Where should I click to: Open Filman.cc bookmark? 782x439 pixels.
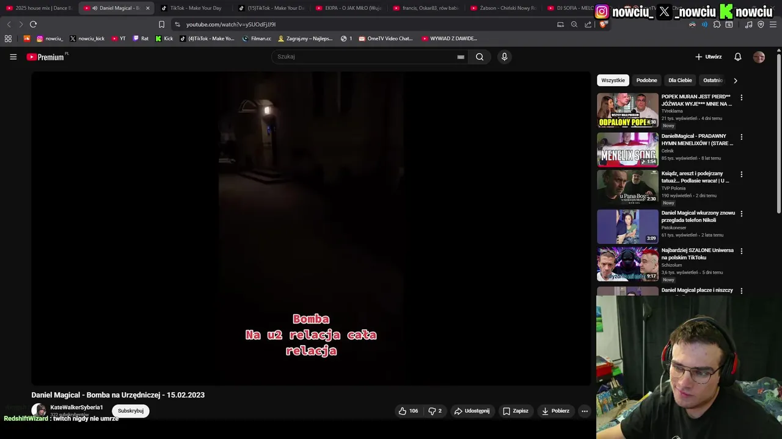click(257, 38)
